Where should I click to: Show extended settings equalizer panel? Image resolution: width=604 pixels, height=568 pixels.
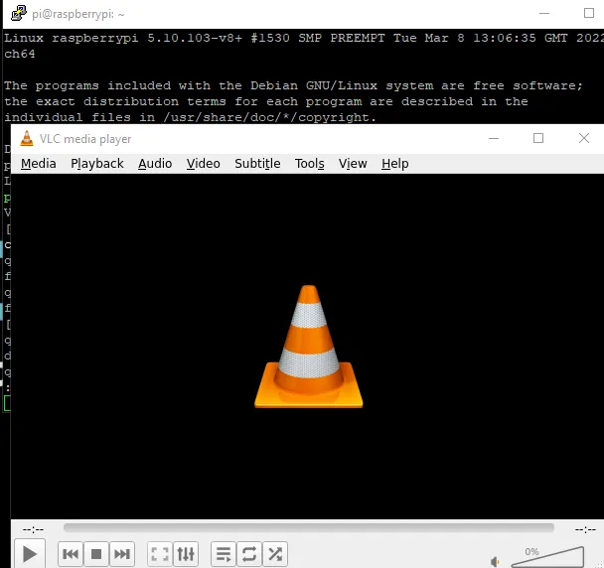[x=186, y=554]
